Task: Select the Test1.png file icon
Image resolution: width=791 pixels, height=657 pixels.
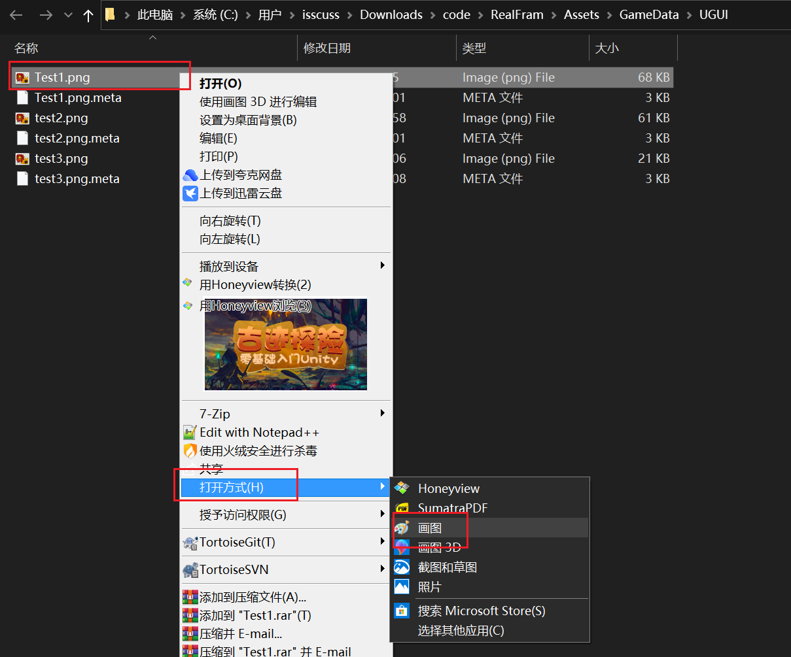Action: tap(22, 78)
